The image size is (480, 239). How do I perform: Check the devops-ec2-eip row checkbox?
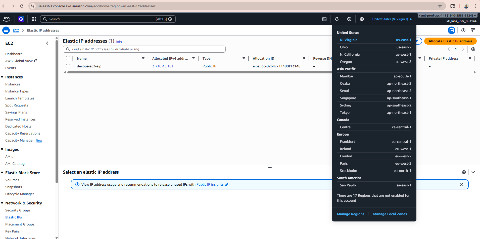point(68,66)
